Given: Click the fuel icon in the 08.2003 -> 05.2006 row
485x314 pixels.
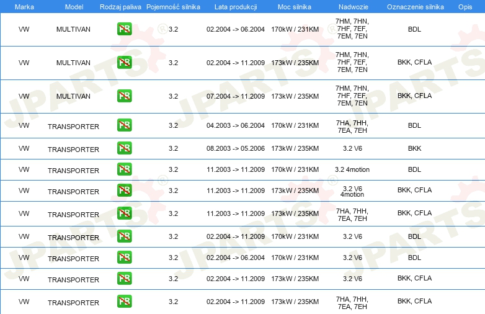Looking at the screenshot, I should (124, 148).
